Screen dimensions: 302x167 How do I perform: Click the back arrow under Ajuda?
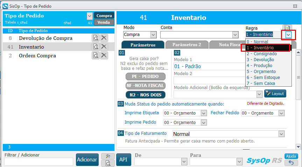(x=291, y=162)
